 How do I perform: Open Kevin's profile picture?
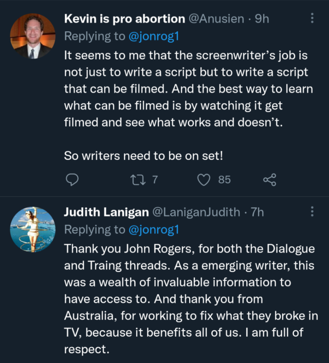pyautogui.click(x=32, y=36)
